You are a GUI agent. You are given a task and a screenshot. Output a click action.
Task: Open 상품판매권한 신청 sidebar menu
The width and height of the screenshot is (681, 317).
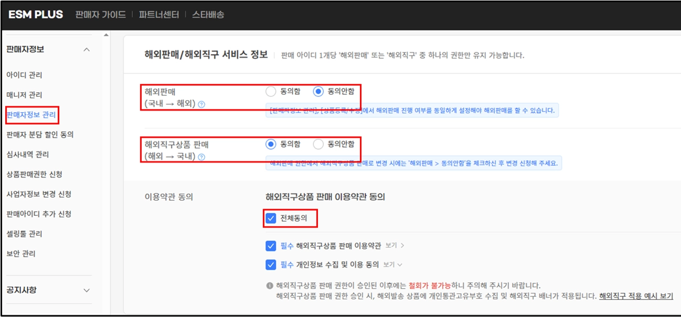tap(34, 174)
